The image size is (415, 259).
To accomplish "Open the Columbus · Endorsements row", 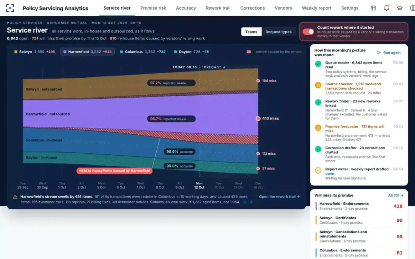I will tap(359, 253).
